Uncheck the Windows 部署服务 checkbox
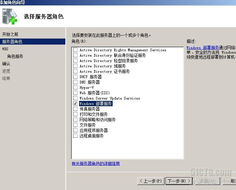Screen dimensions: 236x190 [x=75, y=104]
